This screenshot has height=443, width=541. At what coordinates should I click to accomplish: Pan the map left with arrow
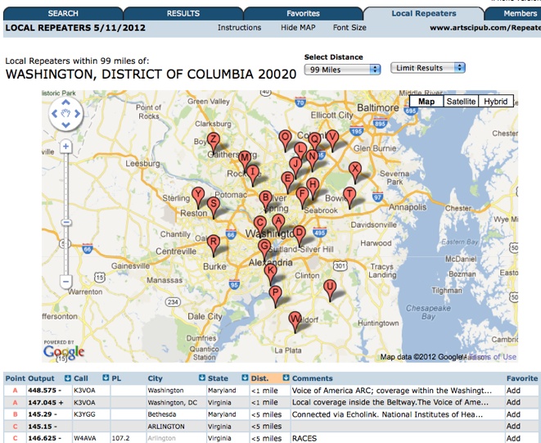click(x=55, y=114)
